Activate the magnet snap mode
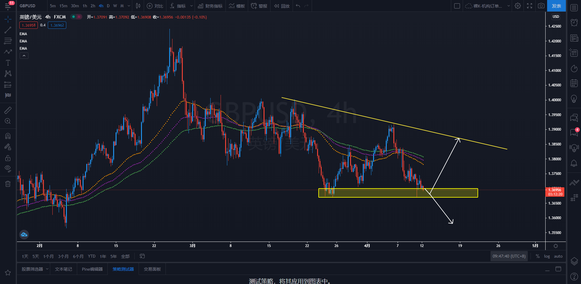The image size is (581, 284). pos(8,136)
